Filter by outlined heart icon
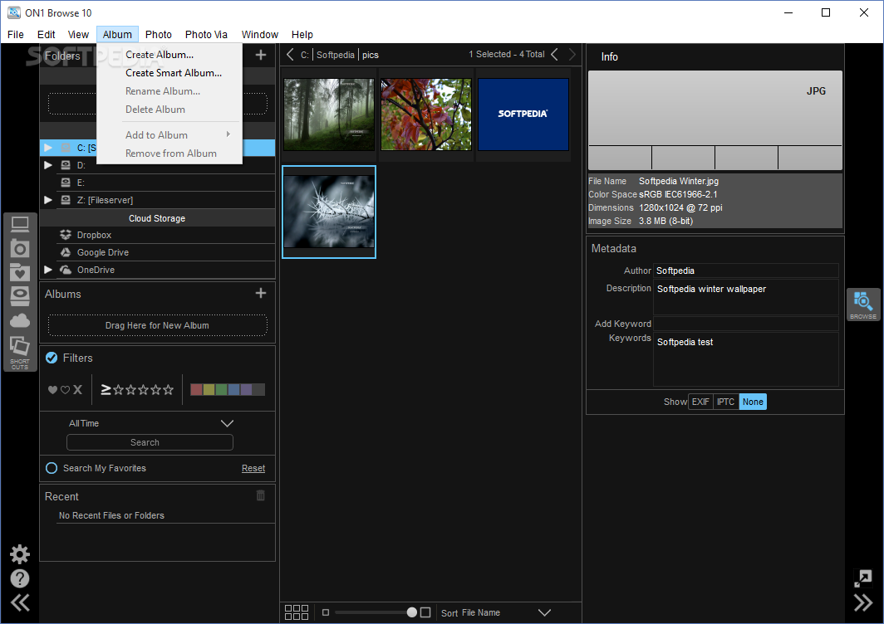Image resolution: width=884 pixels, height=624 pixels. [65, 390]
